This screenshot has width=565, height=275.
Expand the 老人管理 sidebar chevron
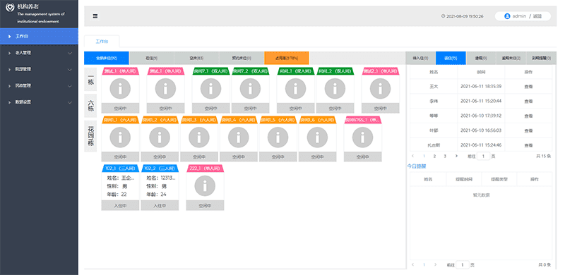click(x=70, y=53)
